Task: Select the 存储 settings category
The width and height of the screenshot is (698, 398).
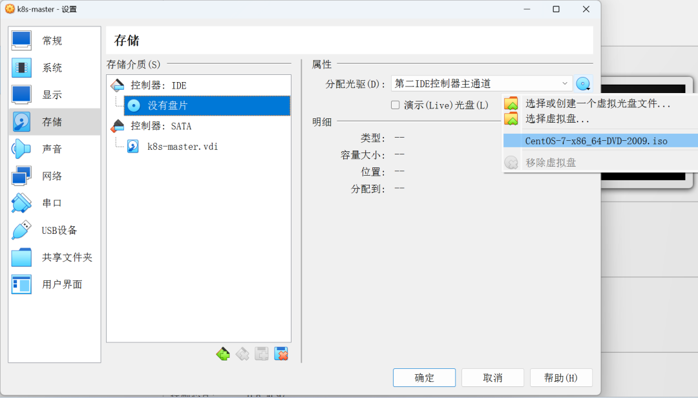Action: (x=54, y=122)
